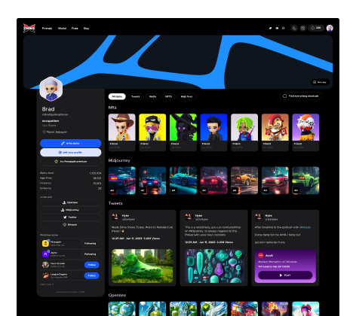
Task: Open the user avatar in the header
Action: click(330, 28)
